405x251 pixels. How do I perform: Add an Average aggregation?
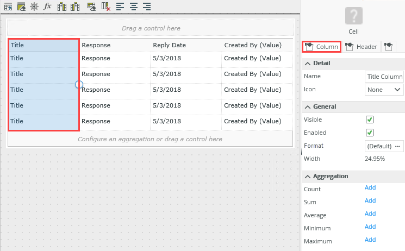click(370, 214)
